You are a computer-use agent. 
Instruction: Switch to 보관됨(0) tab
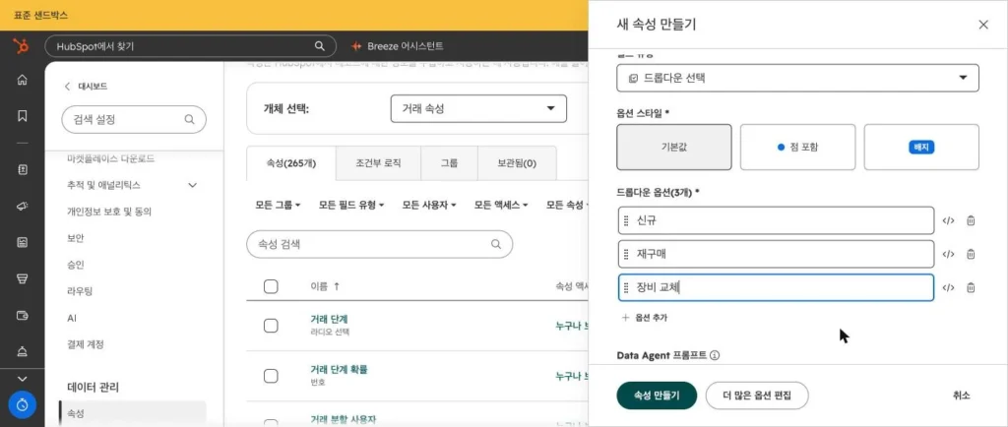517,163
